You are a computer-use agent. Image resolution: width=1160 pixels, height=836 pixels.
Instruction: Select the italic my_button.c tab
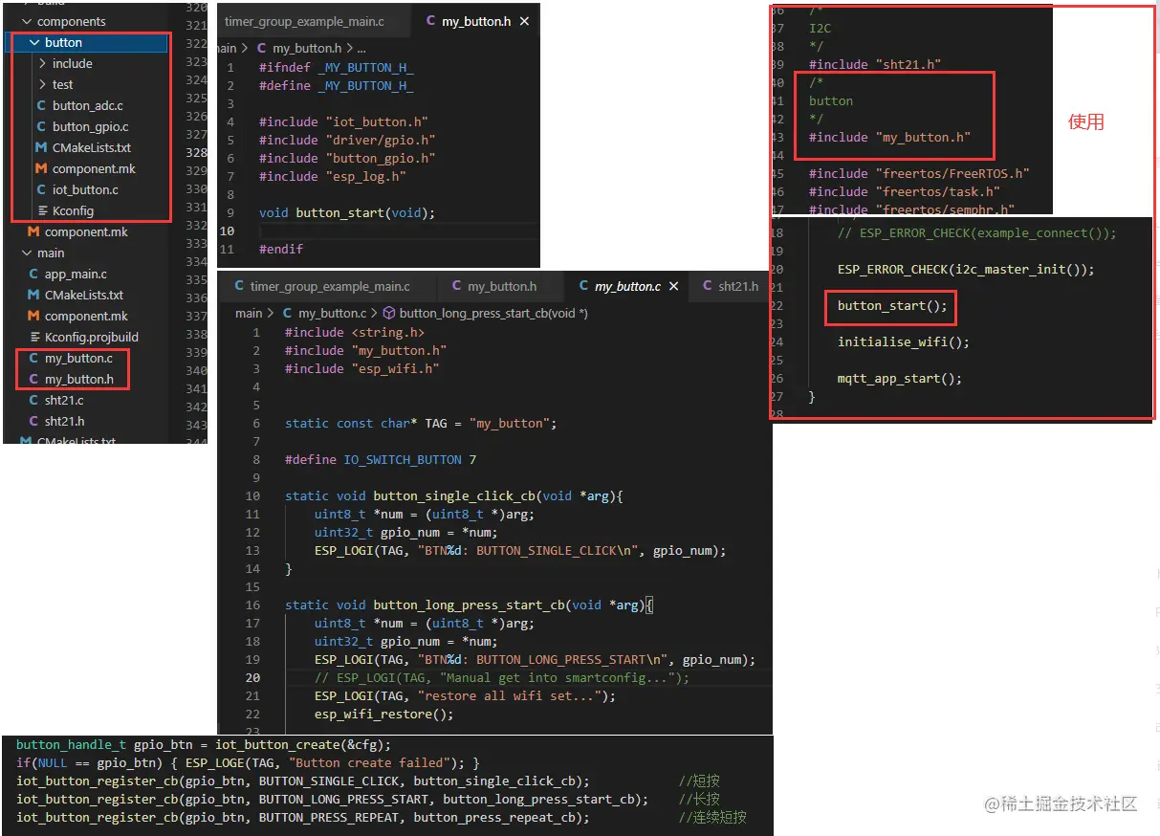pos(627,286)
